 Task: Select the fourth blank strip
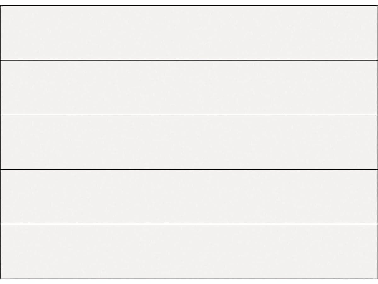coord(189,197)
